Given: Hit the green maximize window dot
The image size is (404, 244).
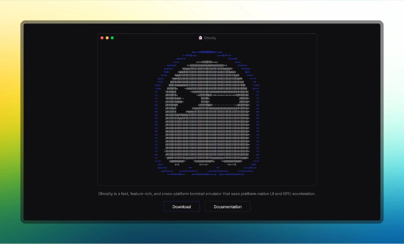Looking at the screenshot, I should coord(112,38).
